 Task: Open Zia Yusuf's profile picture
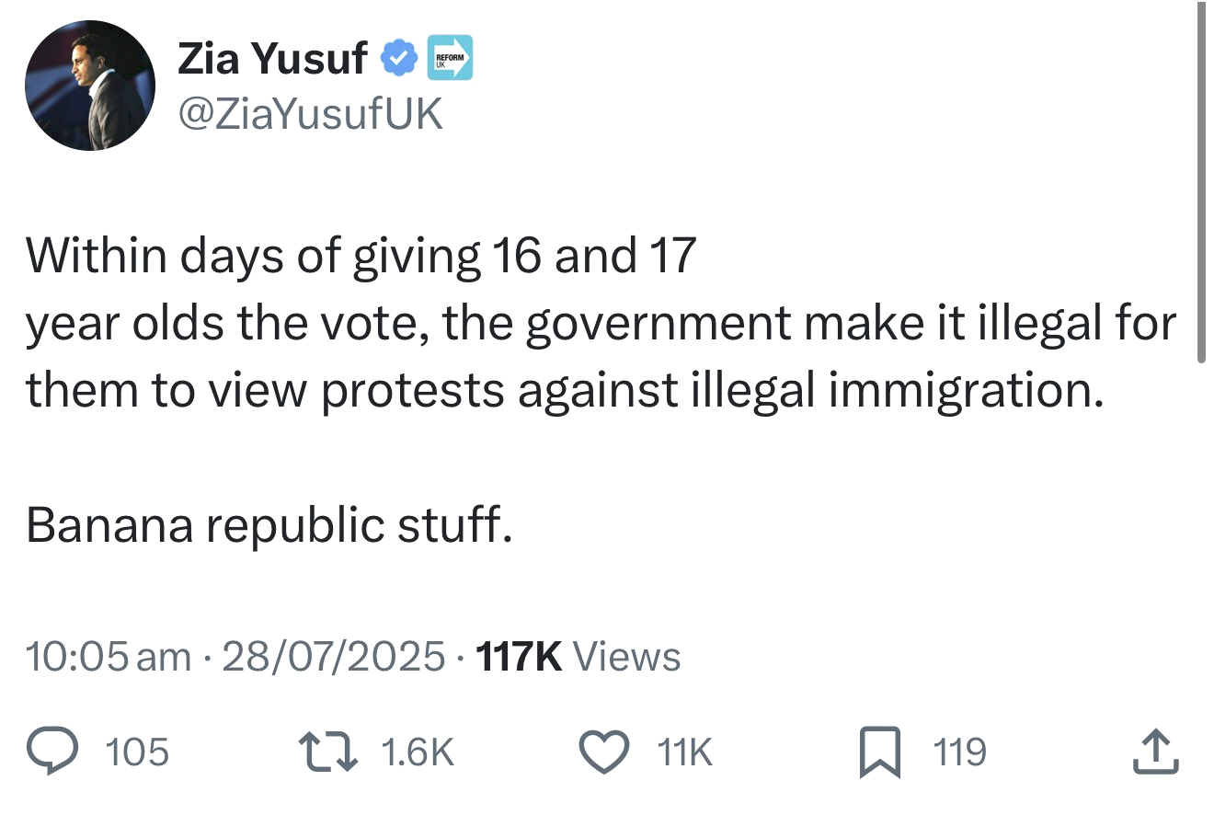click(90, 86)
